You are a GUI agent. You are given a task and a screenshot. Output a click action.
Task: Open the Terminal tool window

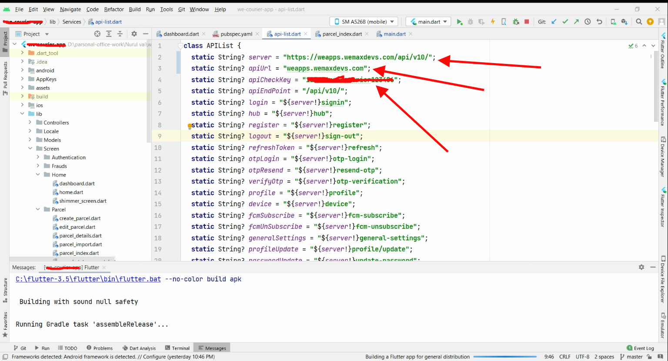click(x=177, y=348)
